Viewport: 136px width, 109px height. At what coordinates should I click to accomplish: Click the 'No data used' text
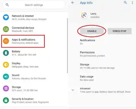(x=87, y=80)
